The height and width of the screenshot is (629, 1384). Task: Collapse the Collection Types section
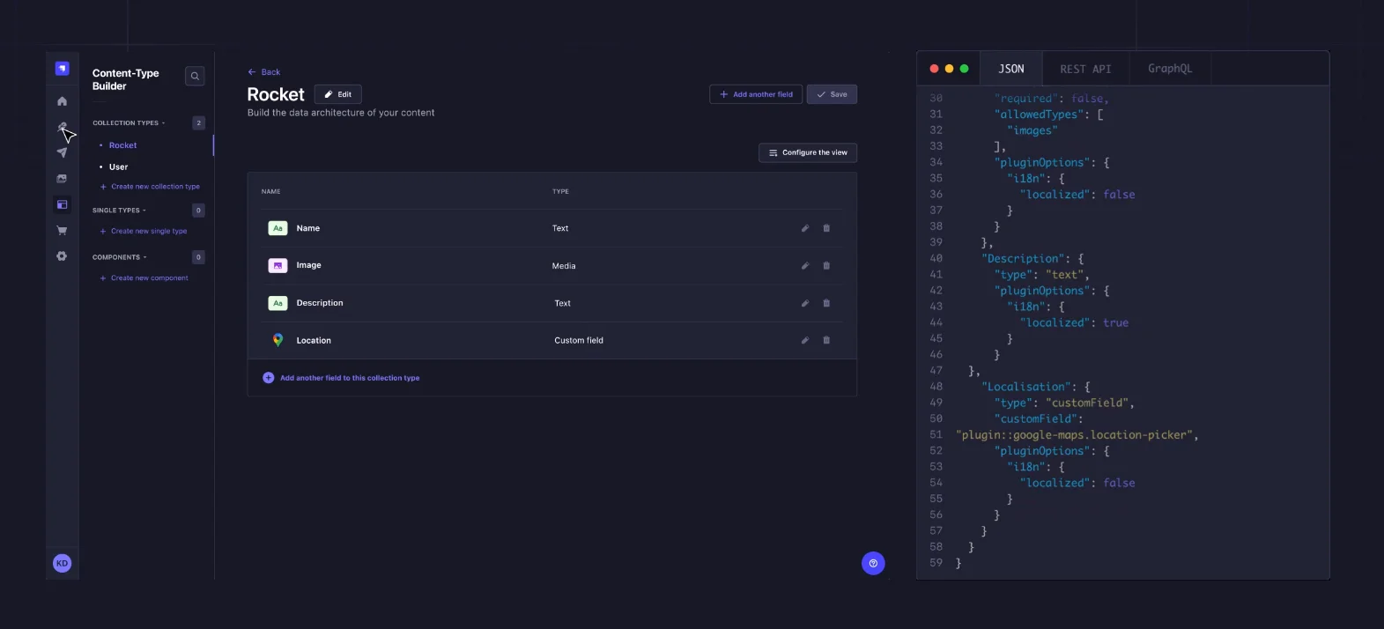pos(129,123)
